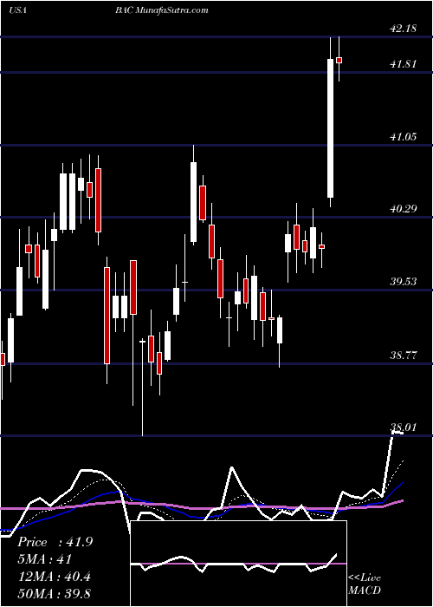Click the <<Live MACD label
Viewport: 433px width, 607px height.
point(365,584)
